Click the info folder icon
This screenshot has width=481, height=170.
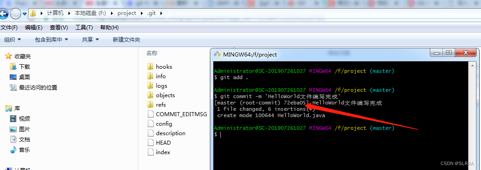point(151,76)
